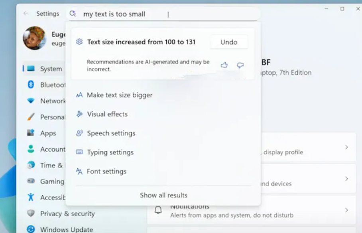Click the Privacy & security shield icon
Image resolution: width=362 pixels, height=233 pixels.
[31, 213]
